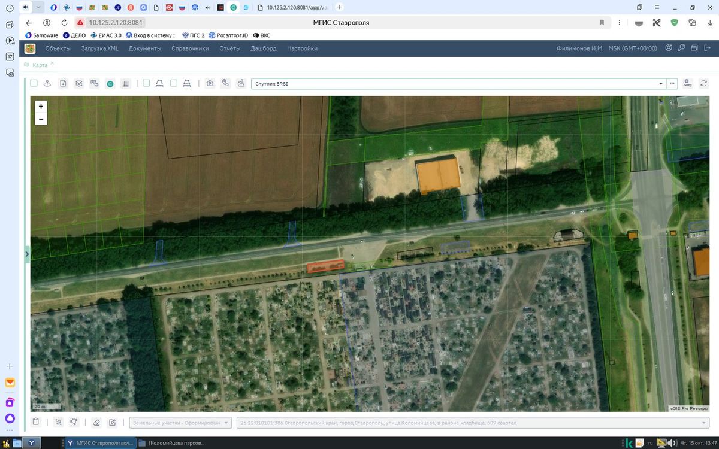
Task: Click the log out icon in header
Action: pos(708,48)
